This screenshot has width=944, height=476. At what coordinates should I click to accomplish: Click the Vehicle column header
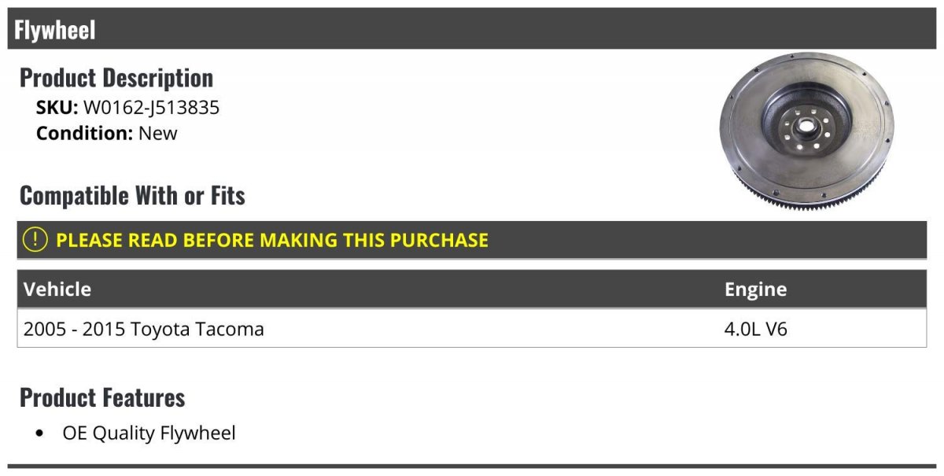[x=57, y=289]
